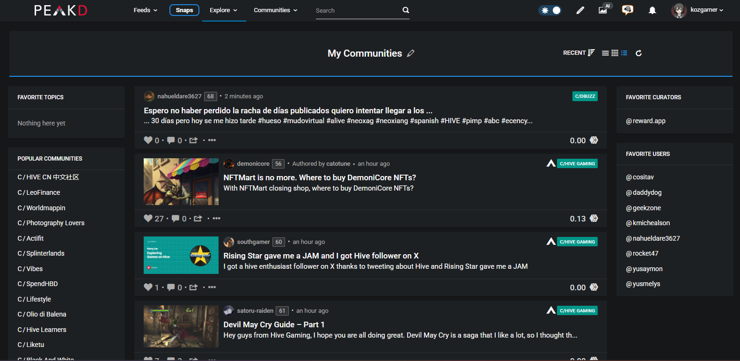Open the HIVE GAMING tag on demonicore post

coord(577,163)
